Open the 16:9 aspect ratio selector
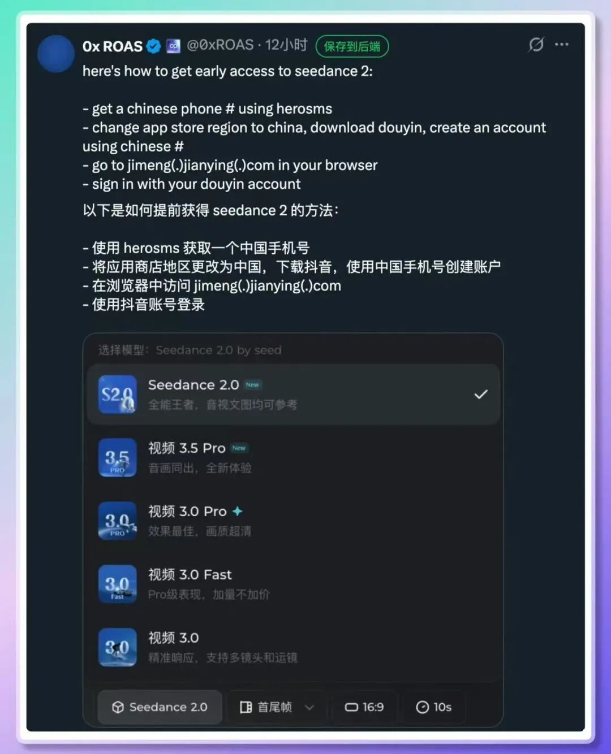The image size is (611, 754). coord(364,707)
